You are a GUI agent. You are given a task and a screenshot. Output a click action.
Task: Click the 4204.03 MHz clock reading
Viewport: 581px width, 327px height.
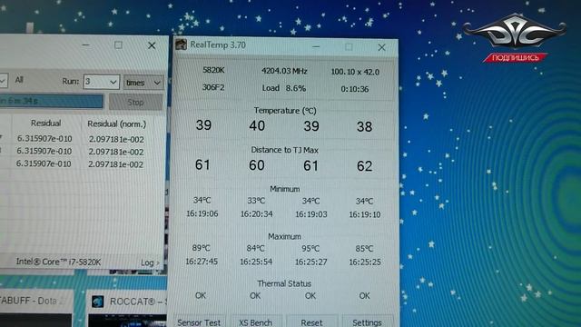[x=284, y=71]
